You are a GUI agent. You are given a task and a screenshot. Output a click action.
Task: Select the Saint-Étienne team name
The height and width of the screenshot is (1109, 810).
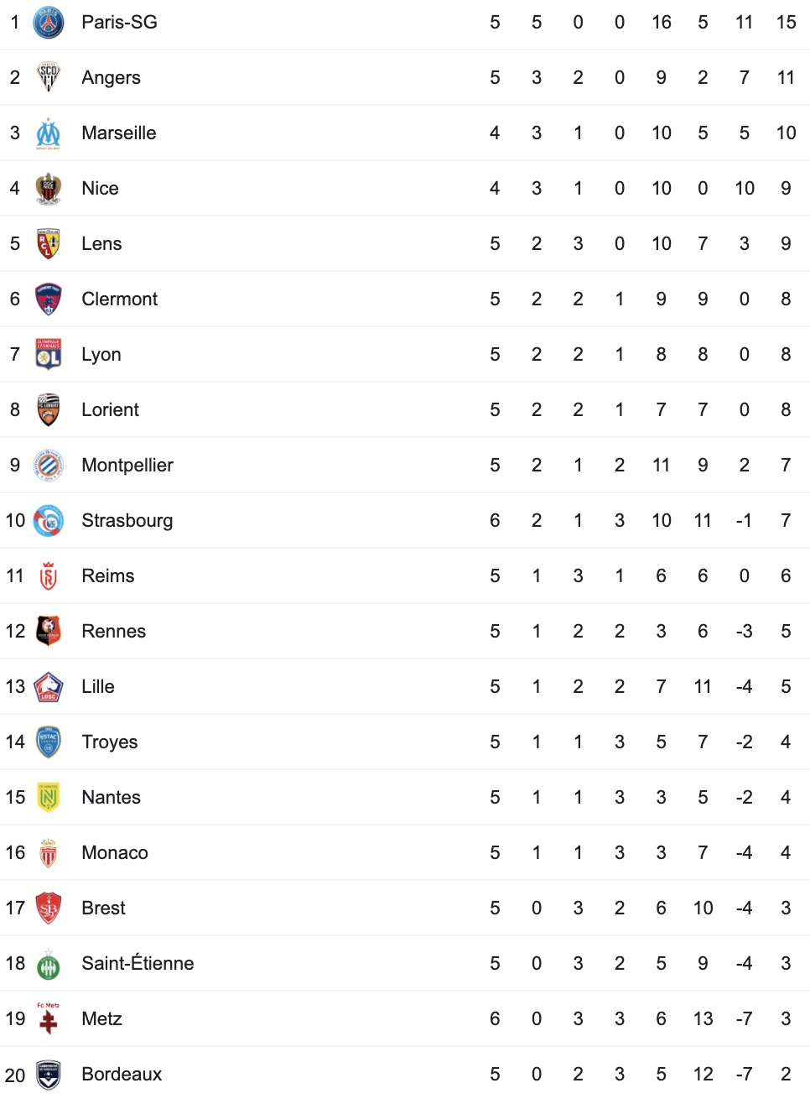[x=138, y=963]
